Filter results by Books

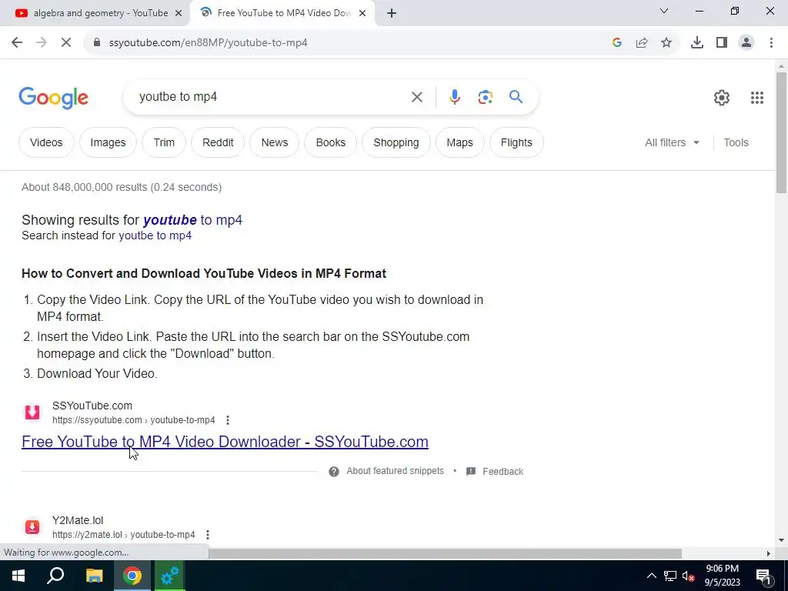coord(331,142)
